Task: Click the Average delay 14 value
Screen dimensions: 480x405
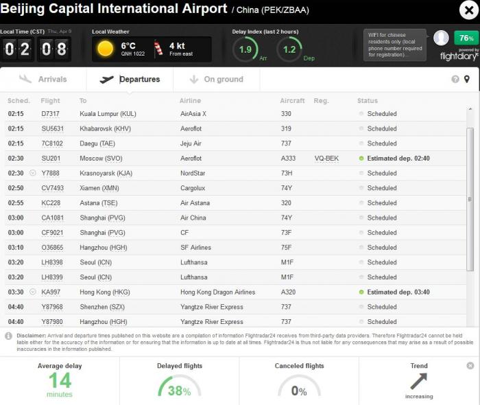Action: [60, 380]
